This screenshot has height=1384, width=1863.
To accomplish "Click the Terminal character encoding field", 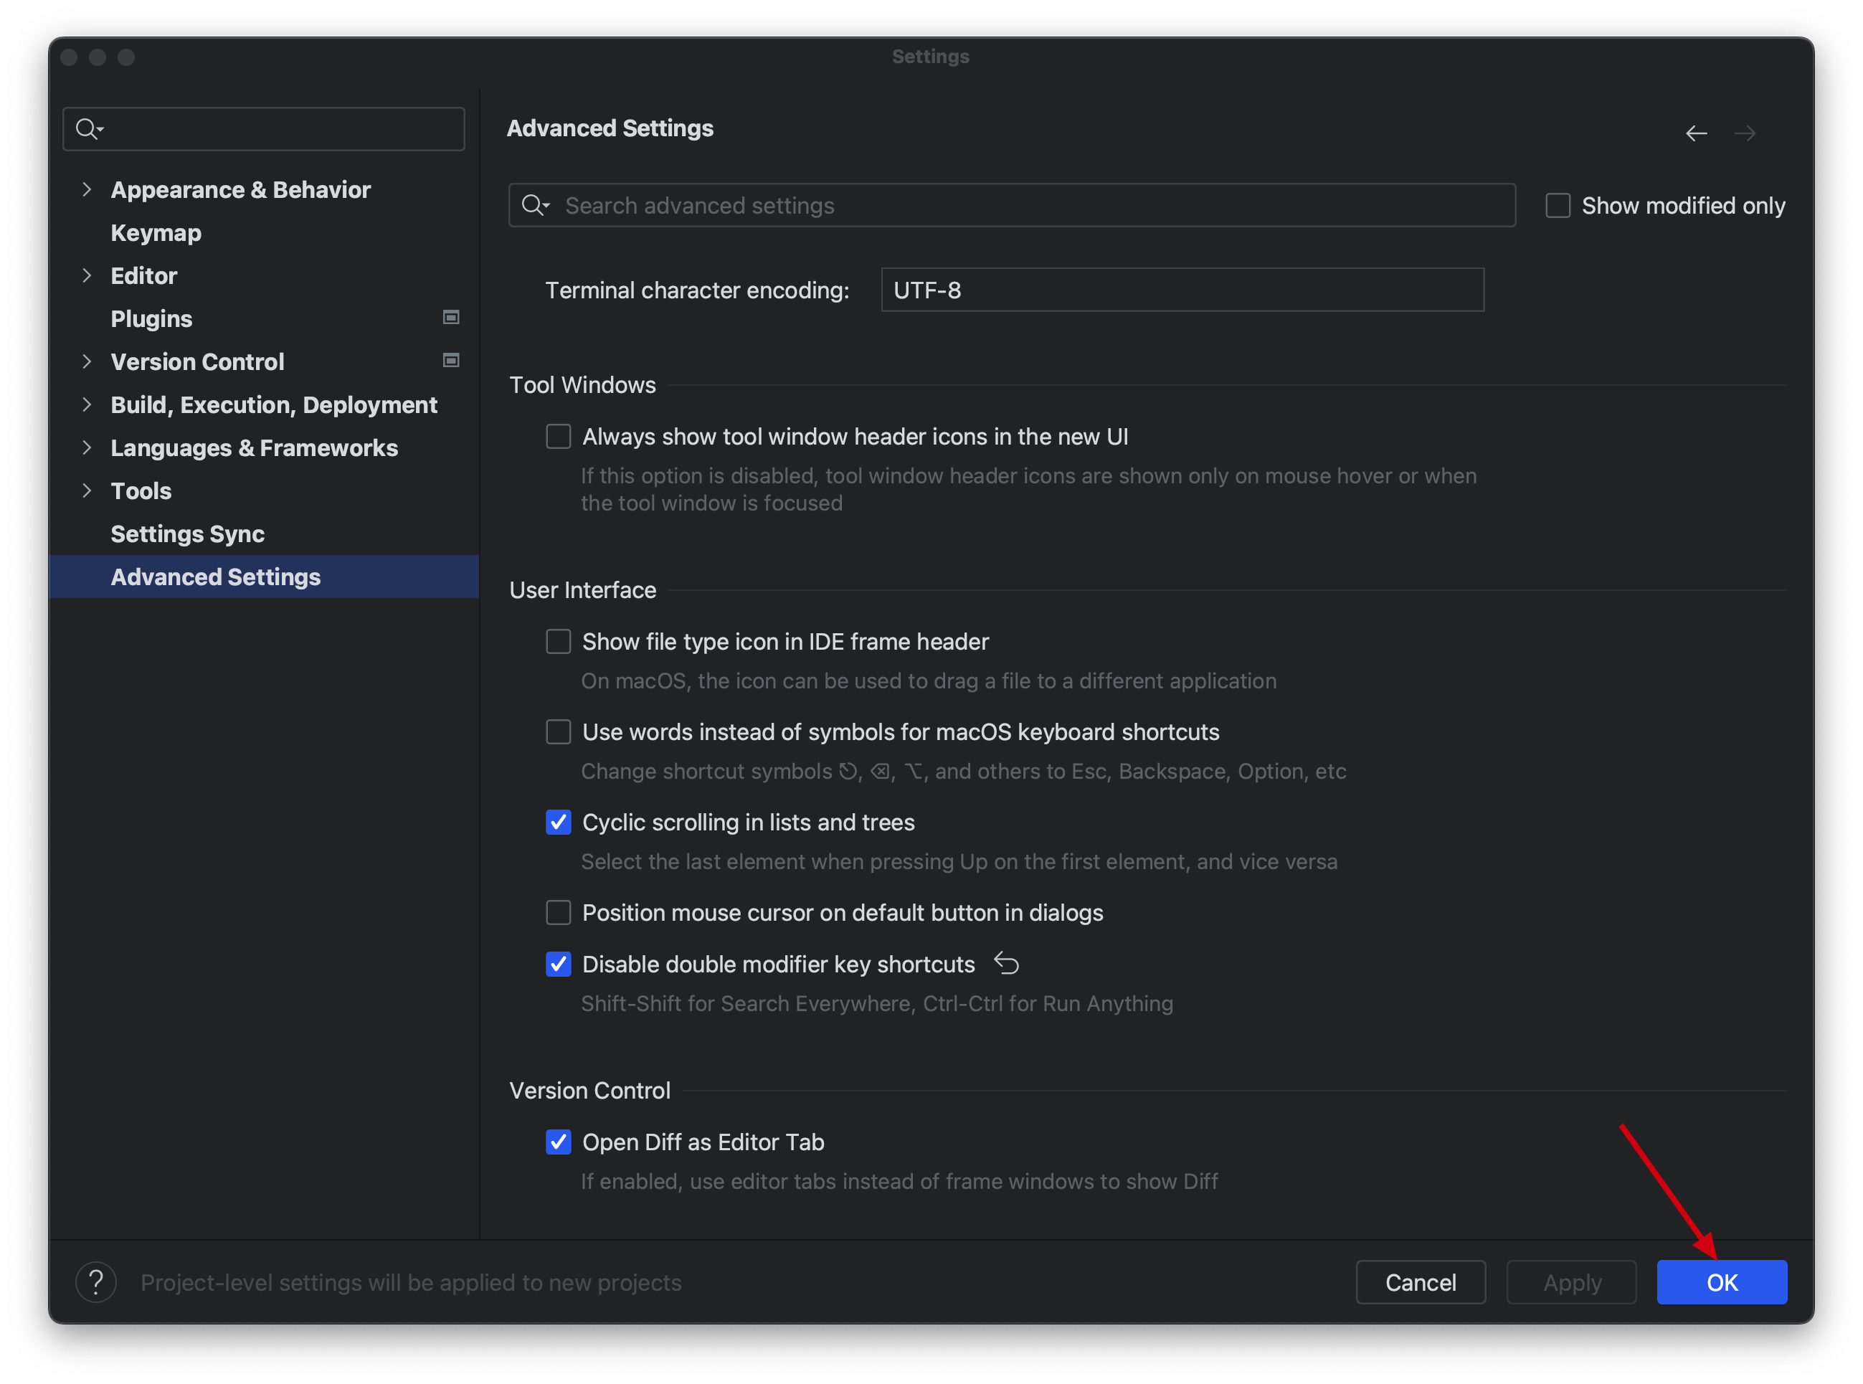I will click(1182, 290).
